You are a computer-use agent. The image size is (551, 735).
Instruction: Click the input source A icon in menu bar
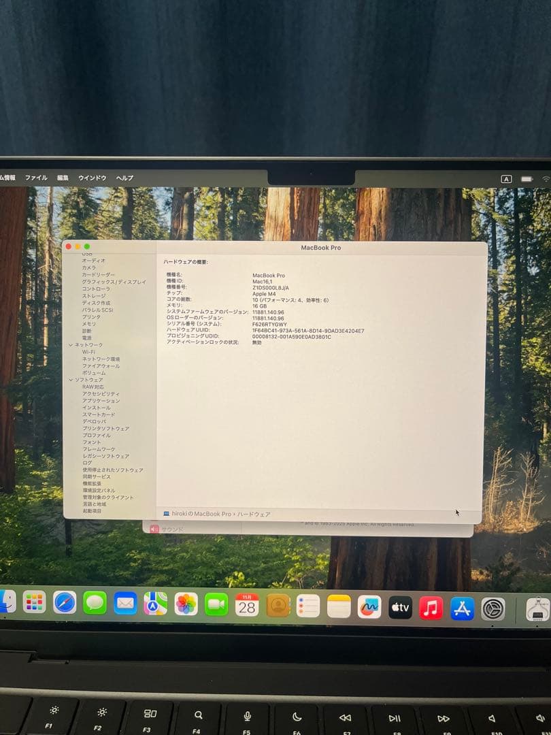coord(506,179)
